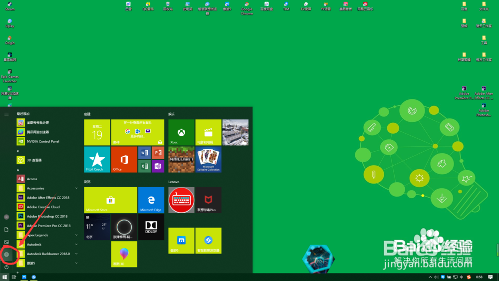Screen dimensions: 499x281
Task: Click the Power icon in Start sidebar
Action: (x=6, y=267)
